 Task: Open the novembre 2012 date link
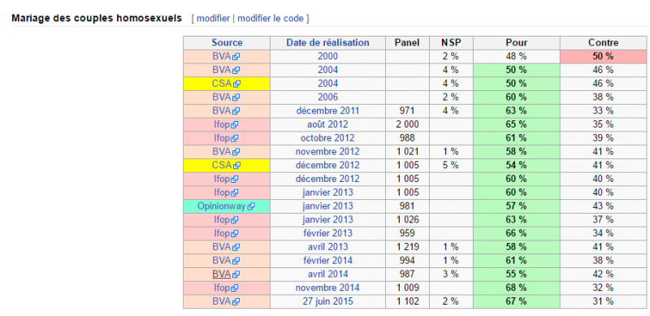(x=327, y=151)
